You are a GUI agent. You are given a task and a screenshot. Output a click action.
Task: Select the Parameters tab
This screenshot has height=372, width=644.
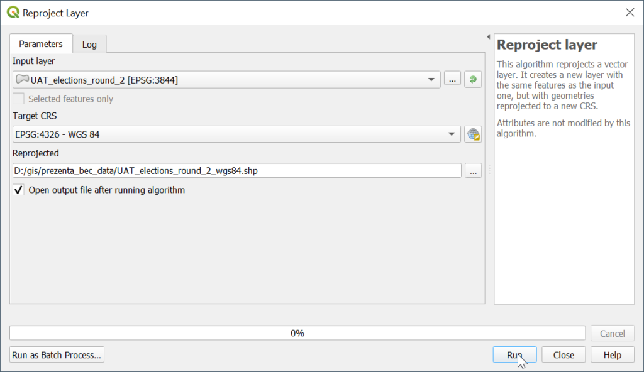tap(41, 44)
